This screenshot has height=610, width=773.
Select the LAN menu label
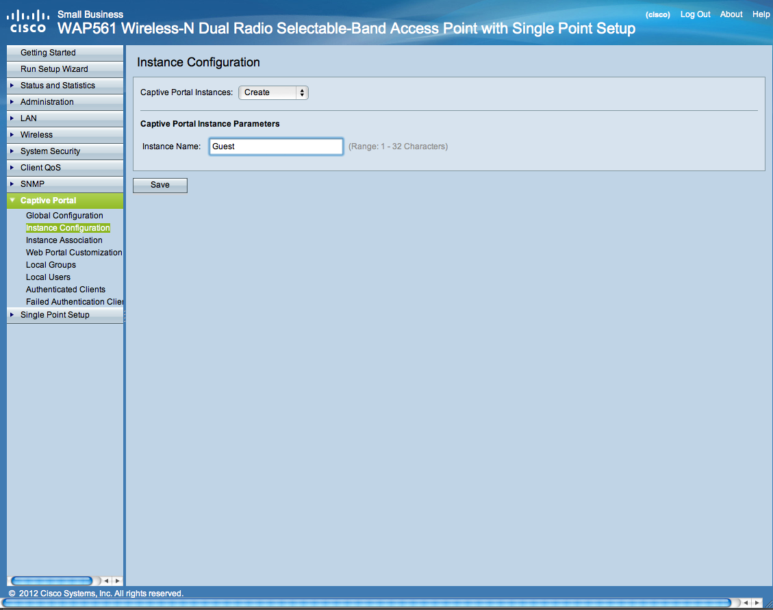tap(29, 118)
